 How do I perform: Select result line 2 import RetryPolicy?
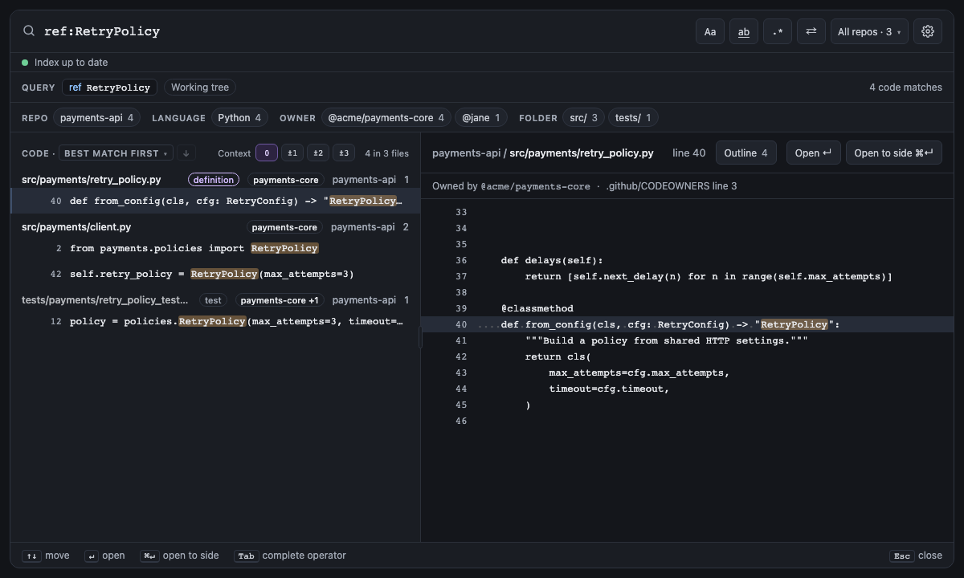215,248
